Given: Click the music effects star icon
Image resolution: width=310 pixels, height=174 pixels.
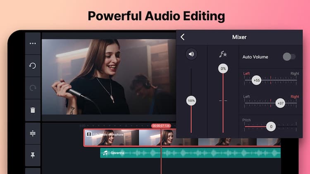Looking at the screenshot, I should (223, 54).
